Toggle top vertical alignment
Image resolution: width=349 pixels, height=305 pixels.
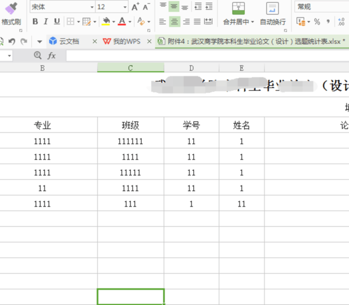pos(163,6)
